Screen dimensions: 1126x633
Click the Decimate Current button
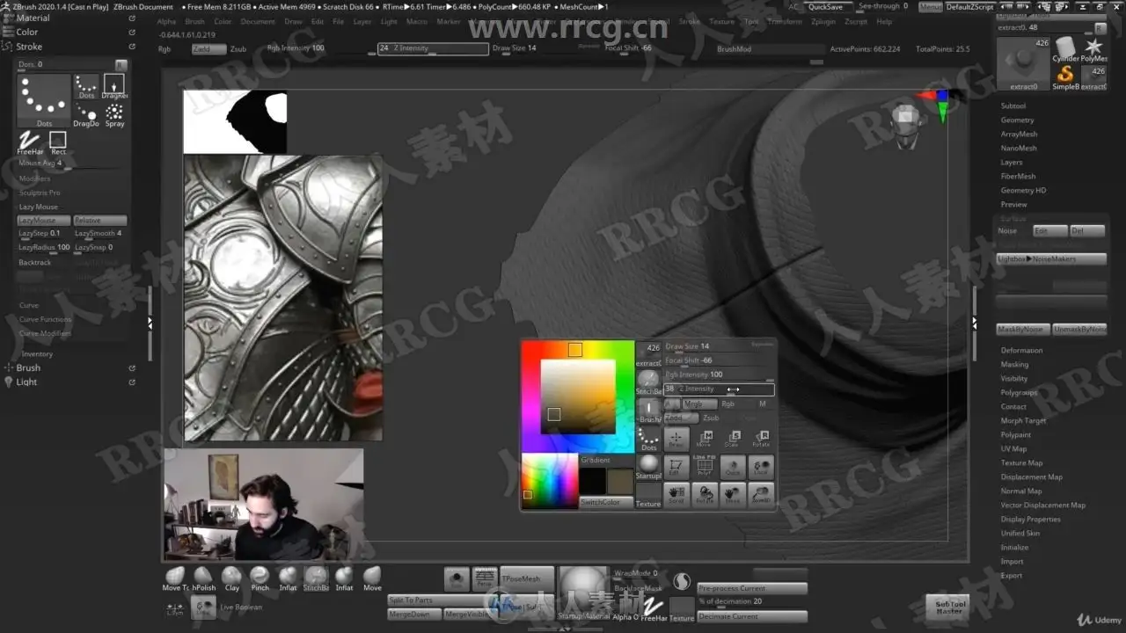point(751,616)
